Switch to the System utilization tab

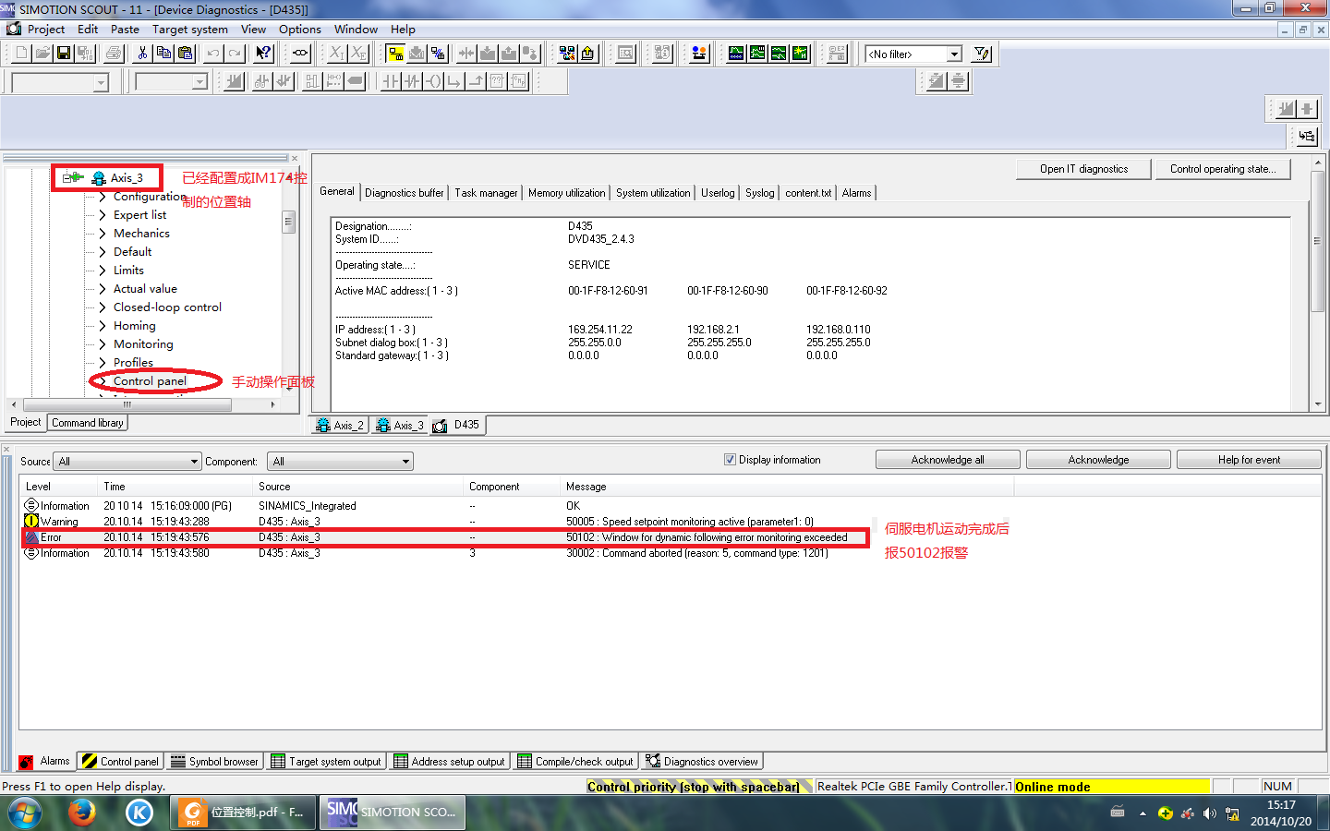[653, 193]
